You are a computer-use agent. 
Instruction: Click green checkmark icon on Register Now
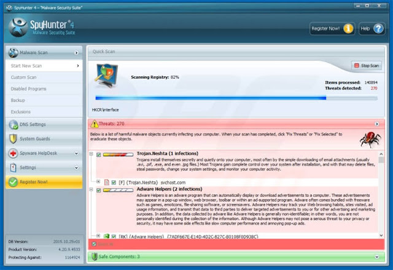click(x=13, y=182)
